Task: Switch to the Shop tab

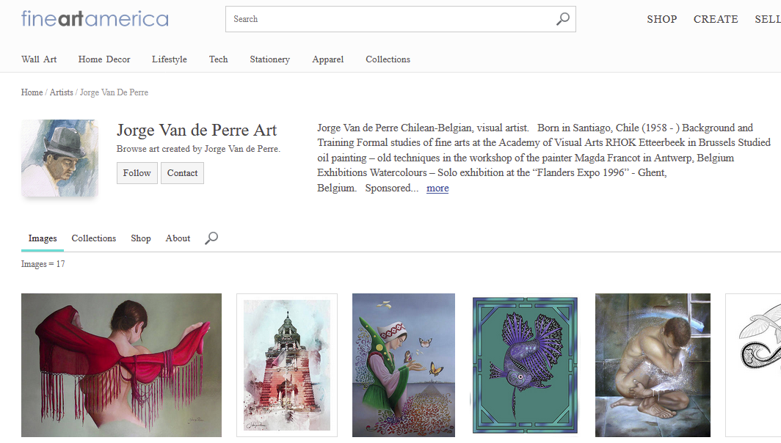Action: tap(141, 238)
